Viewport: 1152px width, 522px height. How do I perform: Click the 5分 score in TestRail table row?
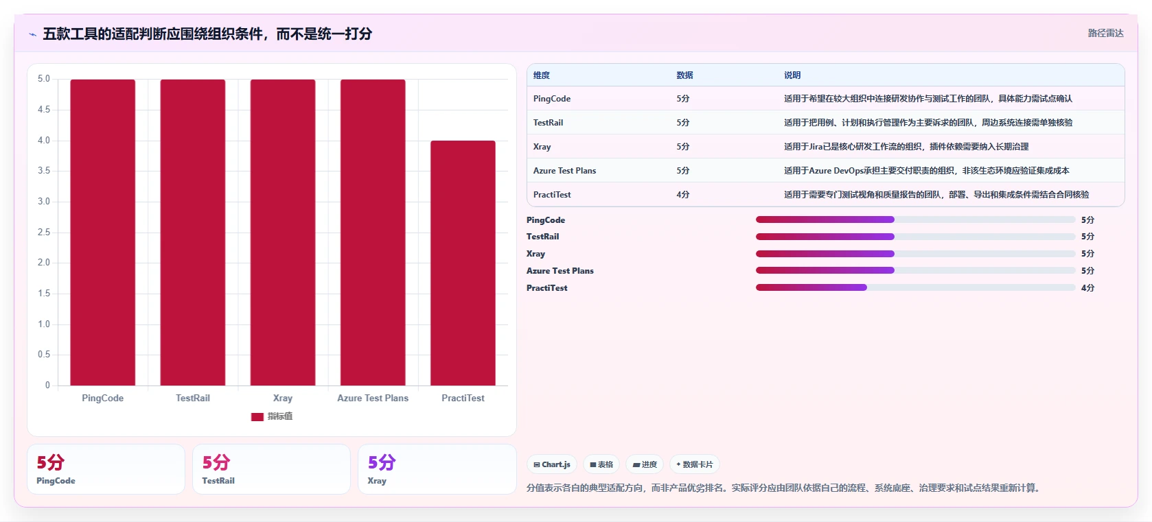[x=682, y=123]
